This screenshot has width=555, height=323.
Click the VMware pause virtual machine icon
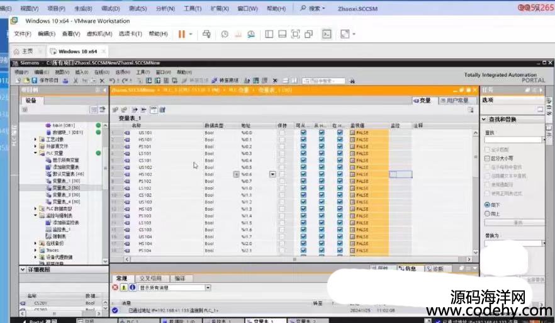point(182,34)
